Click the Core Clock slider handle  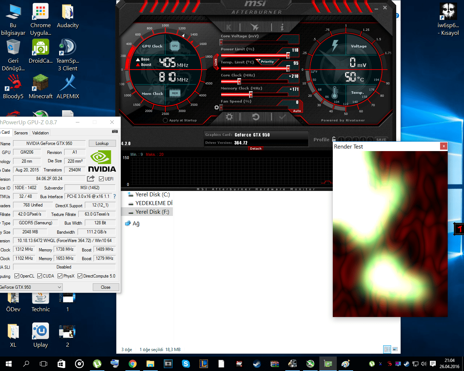(239, 82)
